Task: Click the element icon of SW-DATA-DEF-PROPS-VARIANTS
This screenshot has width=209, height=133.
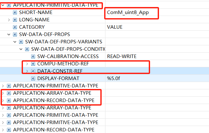Action: [21, 42]
